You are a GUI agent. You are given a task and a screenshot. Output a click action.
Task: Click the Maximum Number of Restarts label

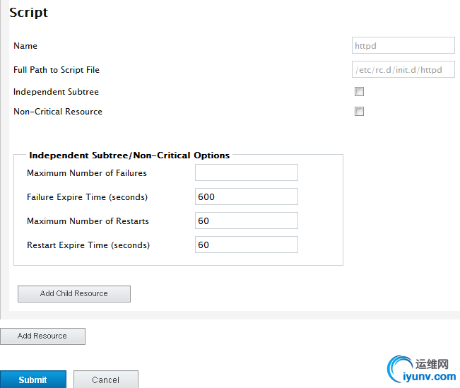[88, 221]
